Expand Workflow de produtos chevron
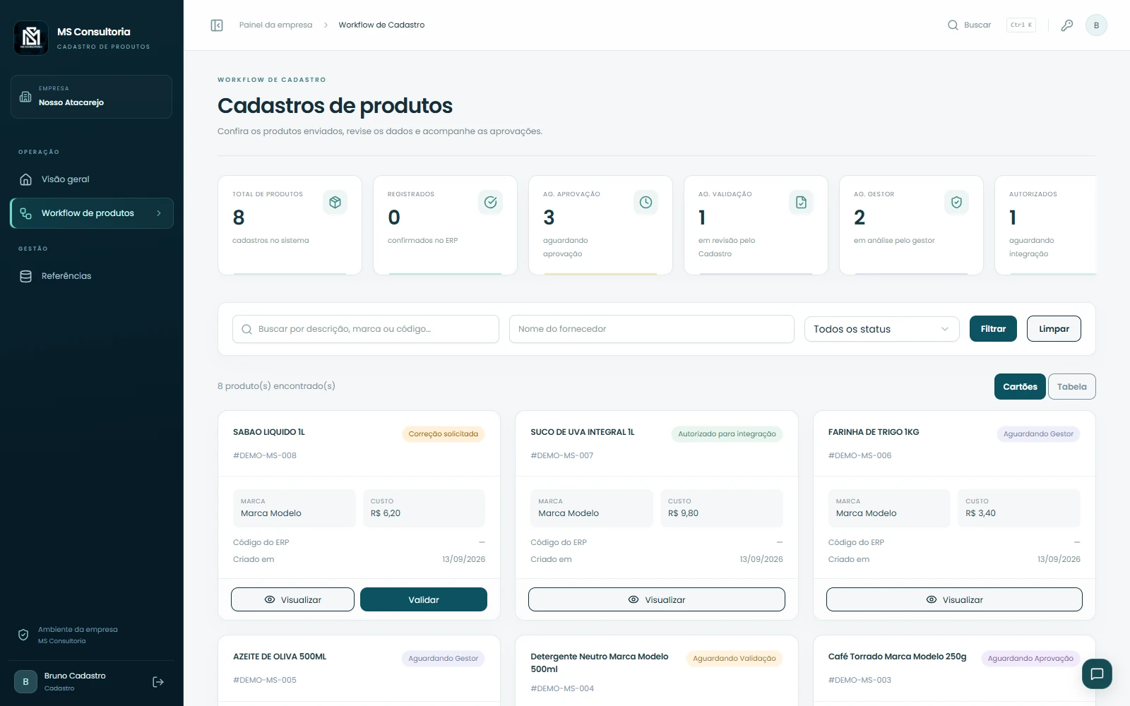 pos(159,213)
